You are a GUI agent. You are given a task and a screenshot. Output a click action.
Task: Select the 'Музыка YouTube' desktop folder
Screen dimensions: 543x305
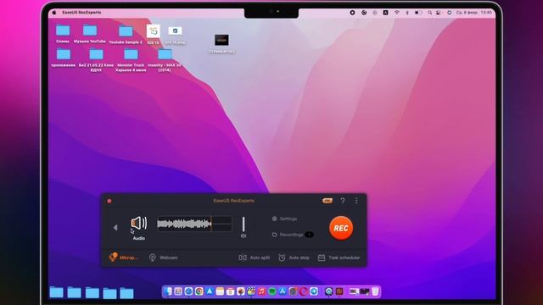90,34
